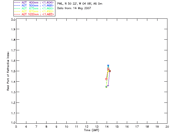Click the 'PML, N 50 22'' location text
Viewport: 172px width, 137px height.
(67, 4)
